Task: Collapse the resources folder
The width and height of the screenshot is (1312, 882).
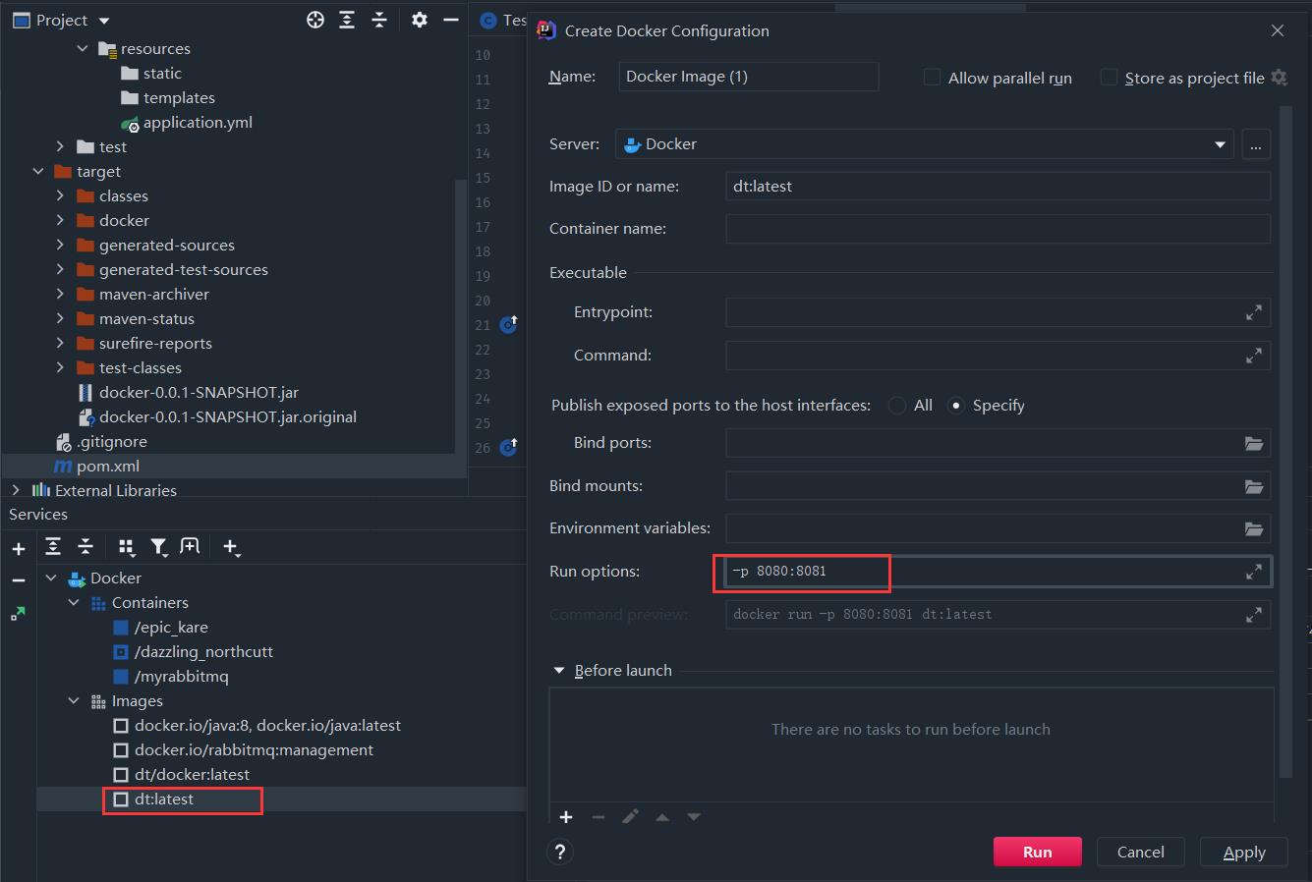Action: 83,48
